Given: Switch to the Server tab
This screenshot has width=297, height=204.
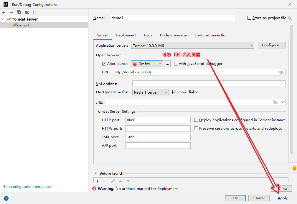Looking at the screenshot, I should coord(103,35).
